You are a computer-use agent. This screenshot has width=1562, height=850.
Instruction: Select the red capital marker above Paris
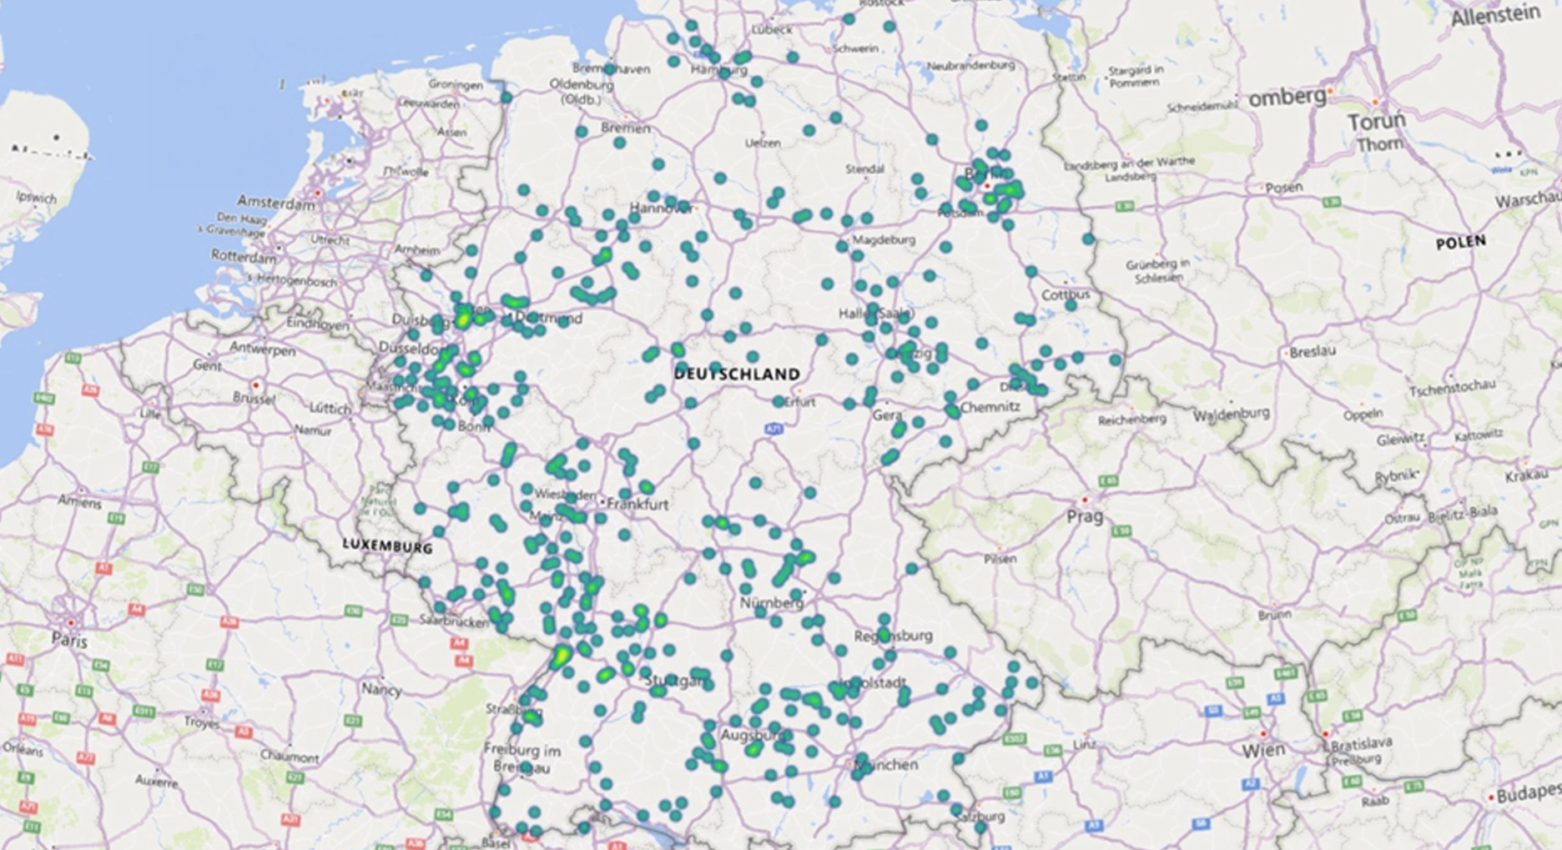click(x=71, y=623)
